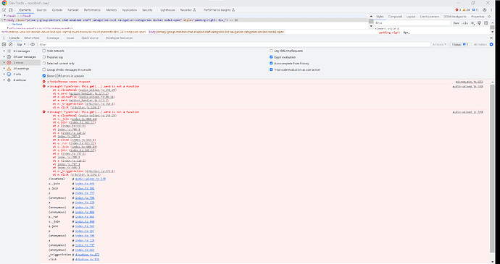Open the Memory panel tab
The height and width of the screenshot is (264, 500).
(x=112, y=10)
